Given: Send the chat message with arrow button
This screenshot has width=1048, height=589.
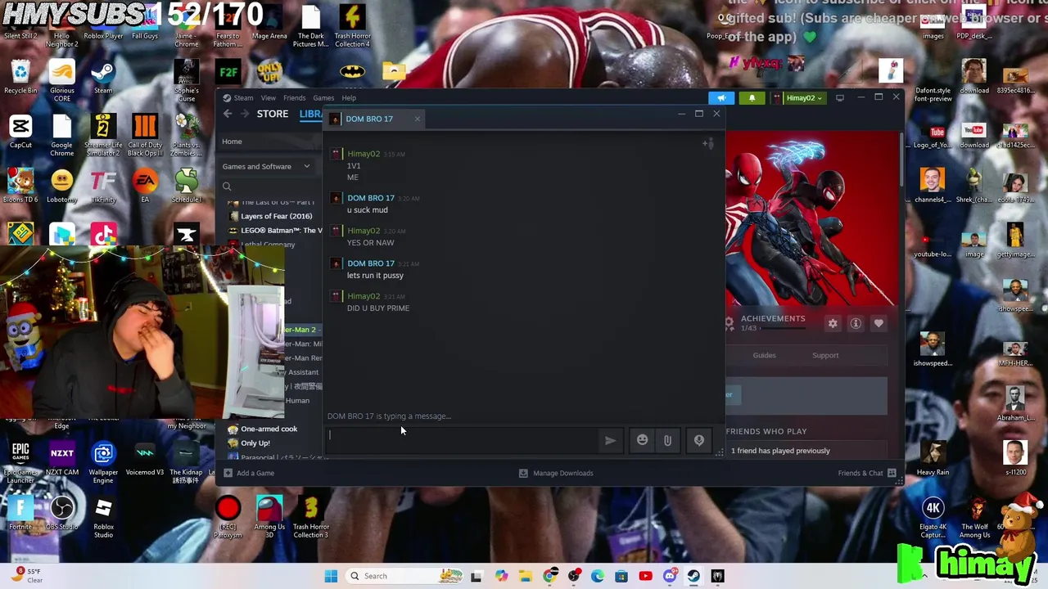Looking at the screenshot, I should (610, 440).
